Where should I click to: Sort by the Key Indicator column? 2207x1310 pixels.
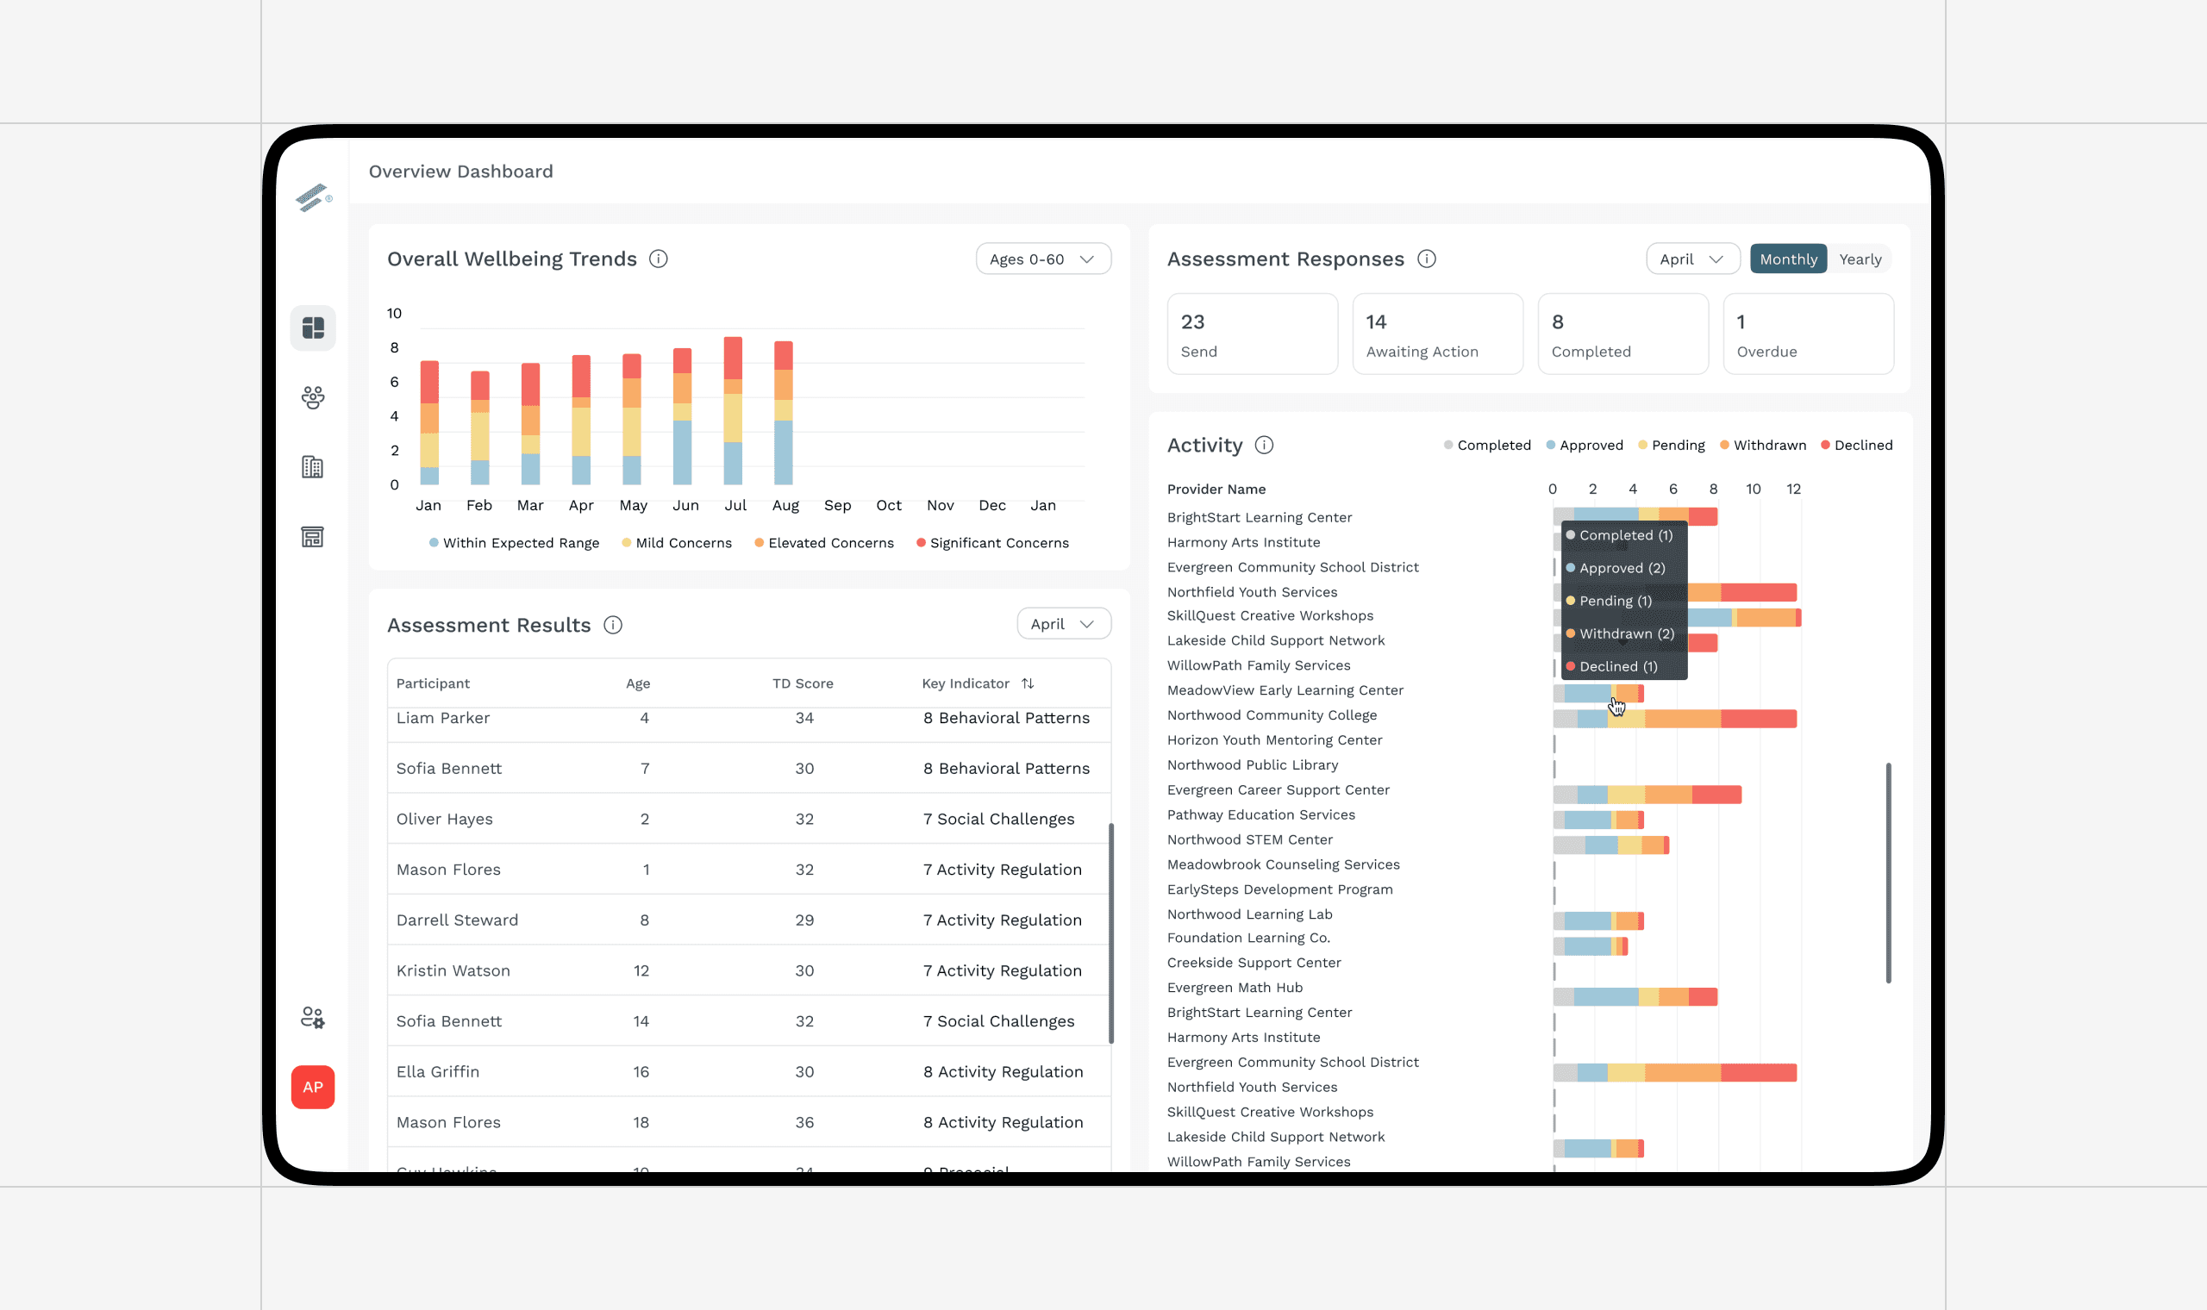coord(1028,683)
